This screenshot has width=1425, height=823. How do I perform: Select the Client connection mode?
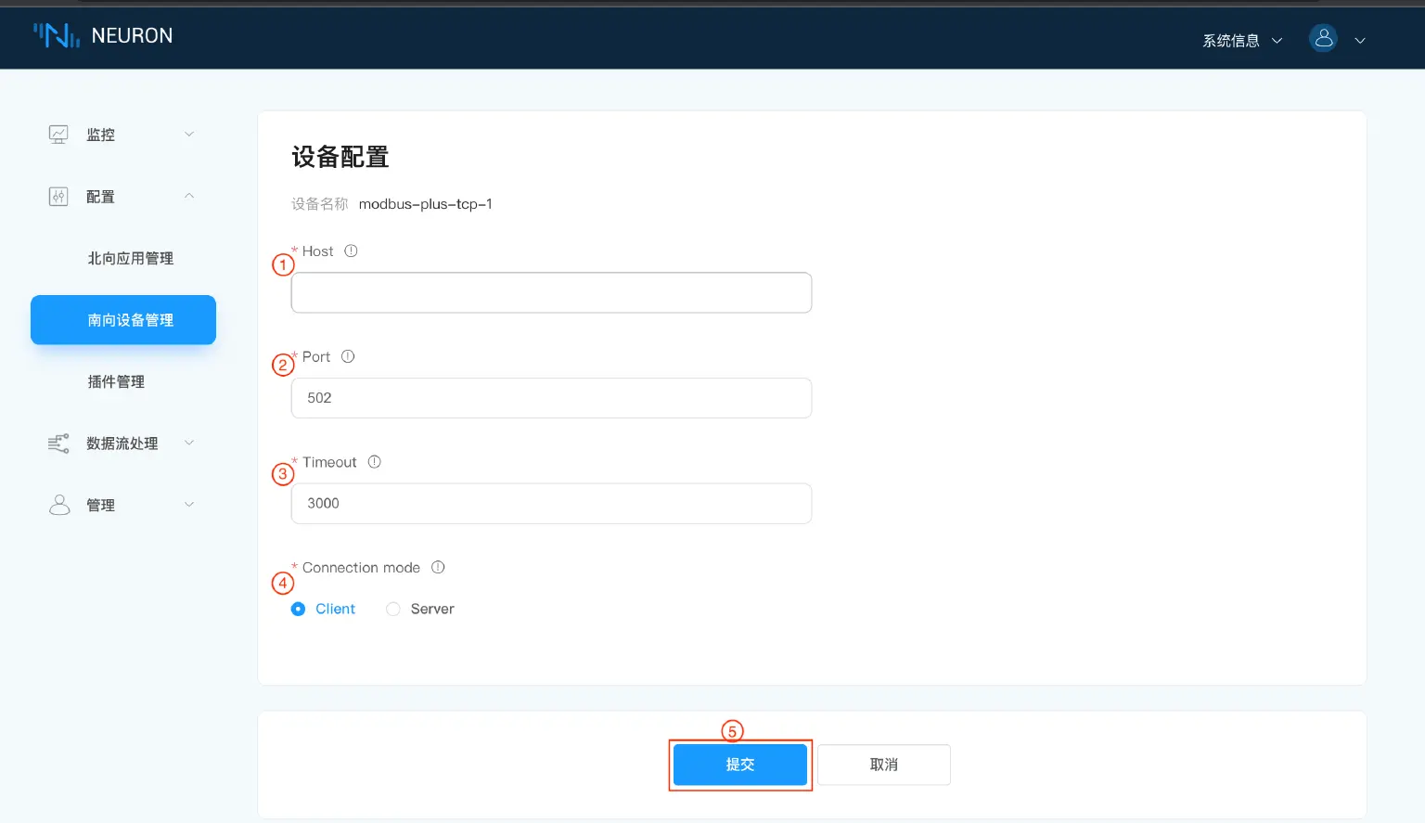(x=298, y=610)
